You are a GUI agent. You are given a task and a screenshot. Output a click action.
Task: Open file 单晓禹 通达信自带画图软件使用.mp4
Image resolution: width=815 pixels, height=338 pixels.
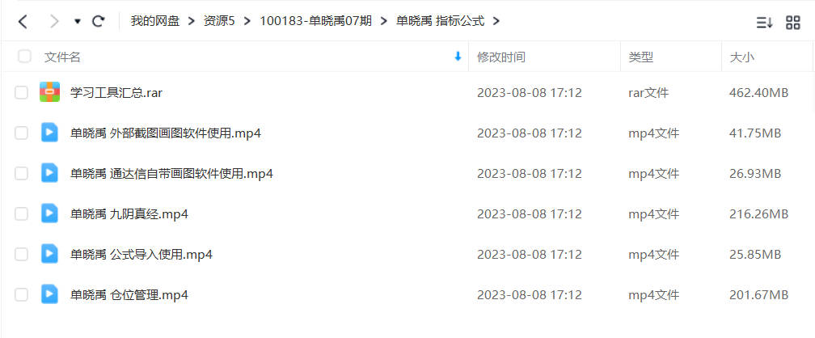point(171,174)
